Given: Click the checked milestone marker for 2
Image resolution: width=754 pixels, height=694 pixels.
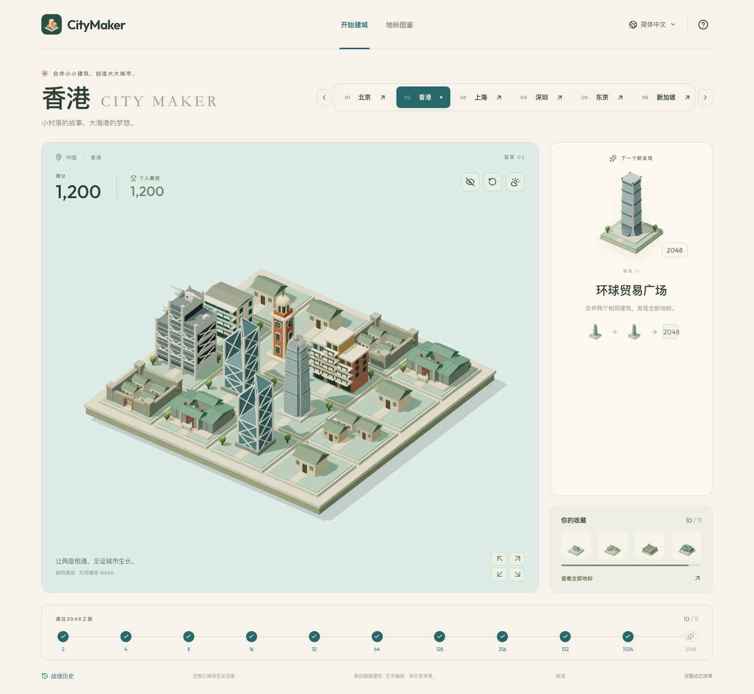Looking at the screenshot, I should (63, 636).
